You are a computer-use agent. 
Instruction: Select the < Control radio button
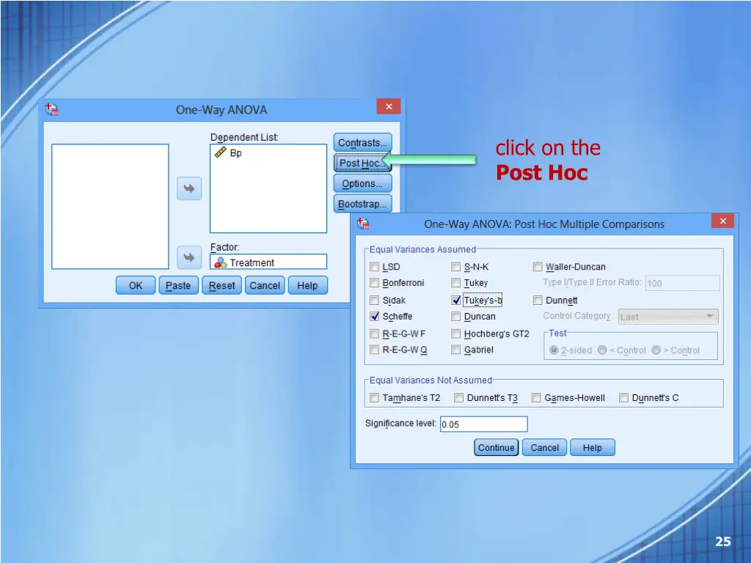pos(602,350)
